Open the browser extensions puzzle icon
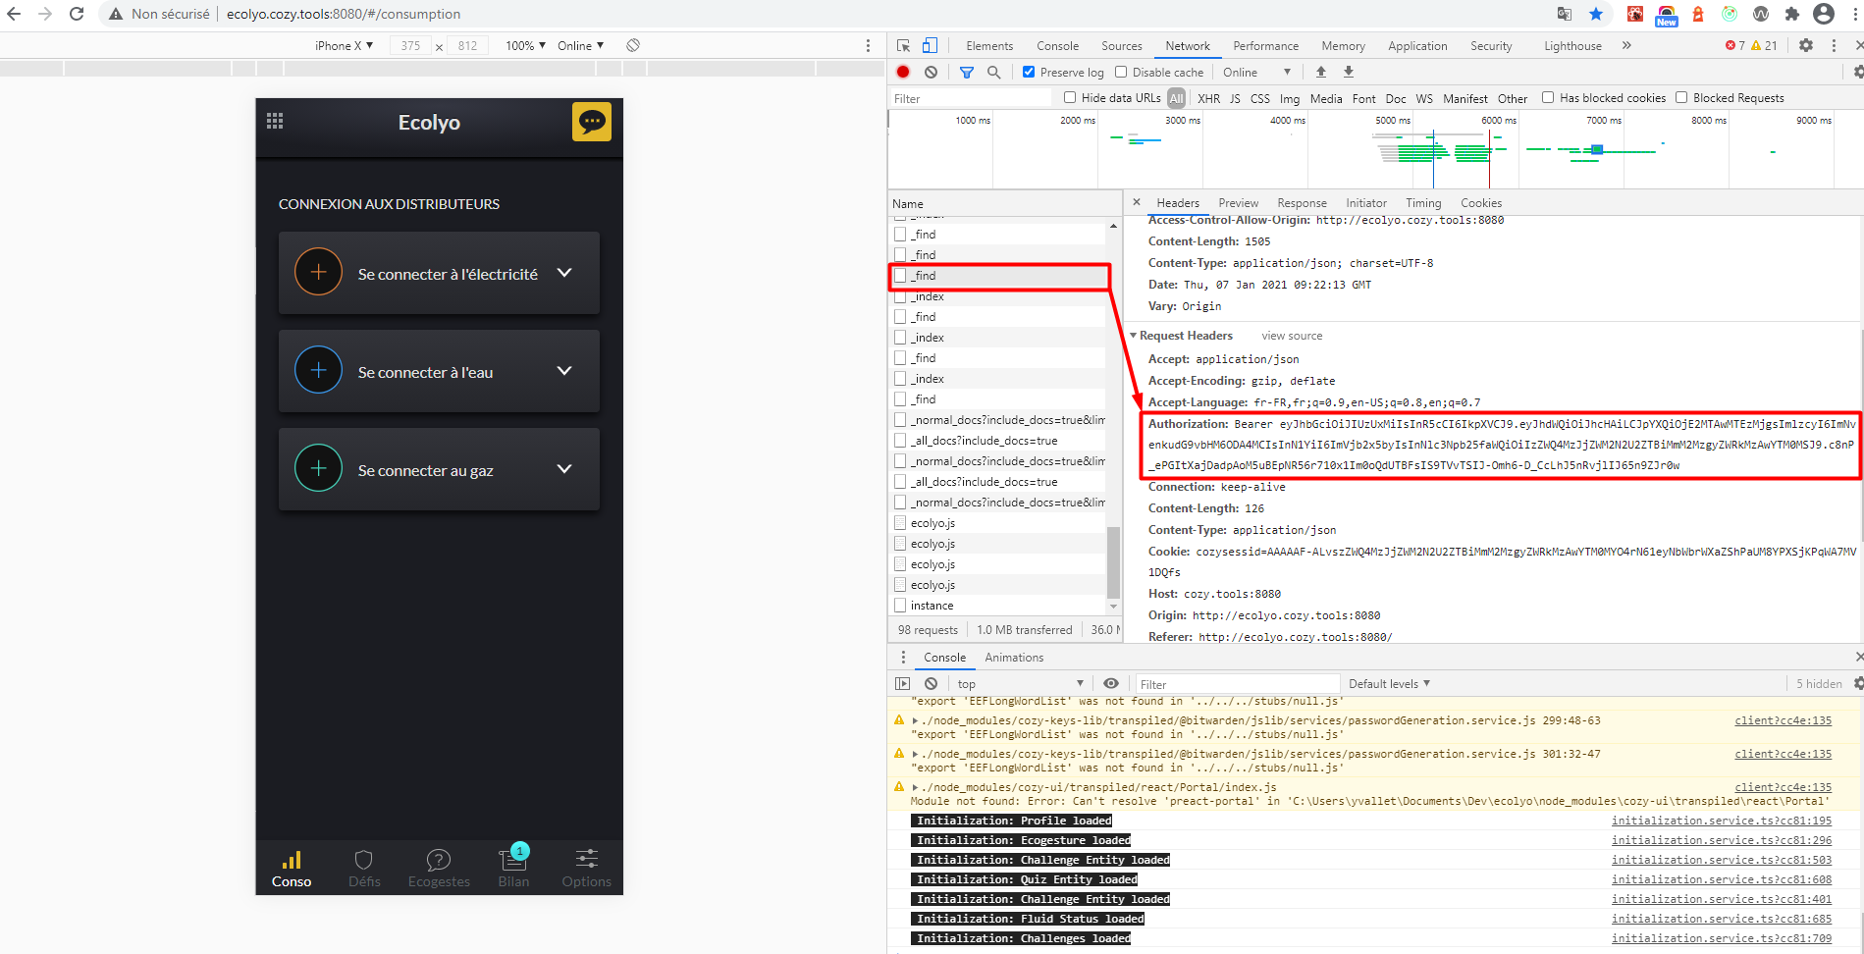The height and width of the screenshot is (954, 1864). tap(1792, 14)
